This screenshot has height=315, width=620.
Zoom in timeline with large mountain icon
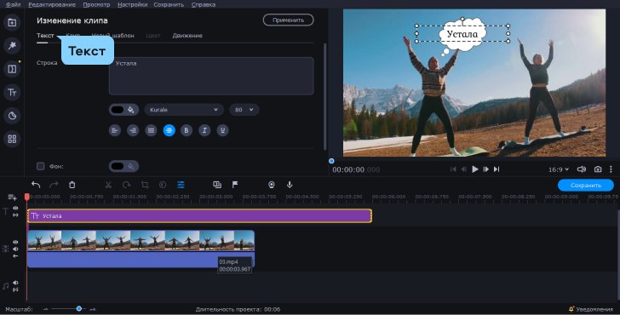[93, 309]
